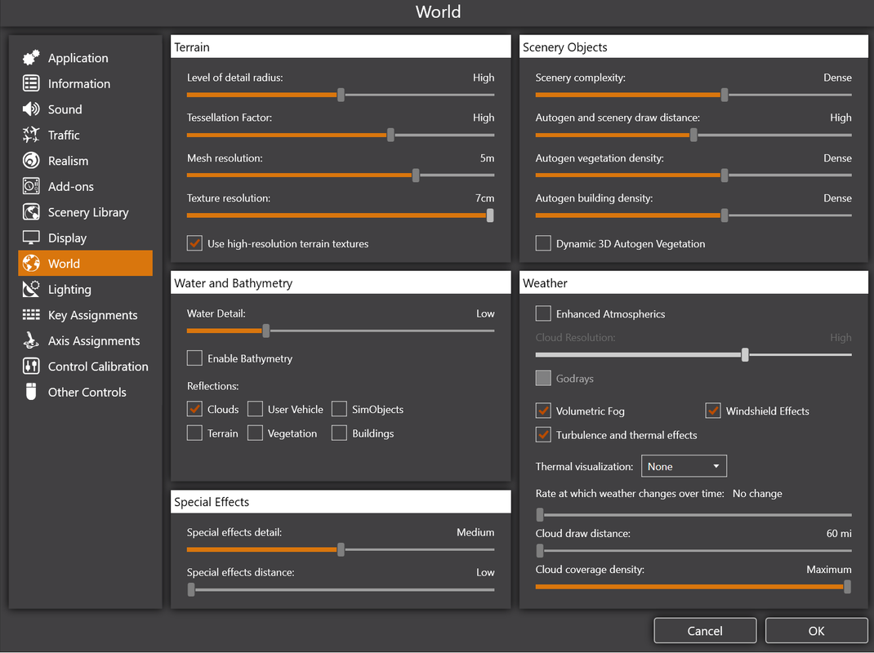The width and height of the screenshot is (874, 653).
Task: Click the 'Terrain' section header
Action: coord(341,47)
